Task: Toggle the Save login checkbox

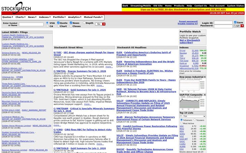Action: click(x=235, y=22)
